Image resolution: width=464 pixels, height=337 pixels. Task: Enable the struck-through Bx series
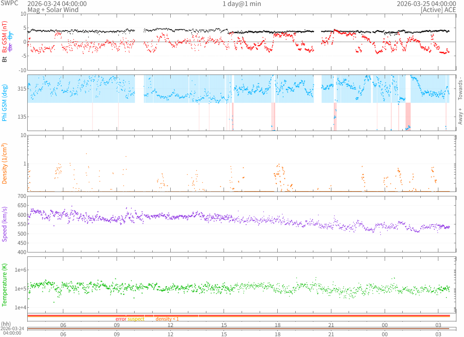point(11,47)
